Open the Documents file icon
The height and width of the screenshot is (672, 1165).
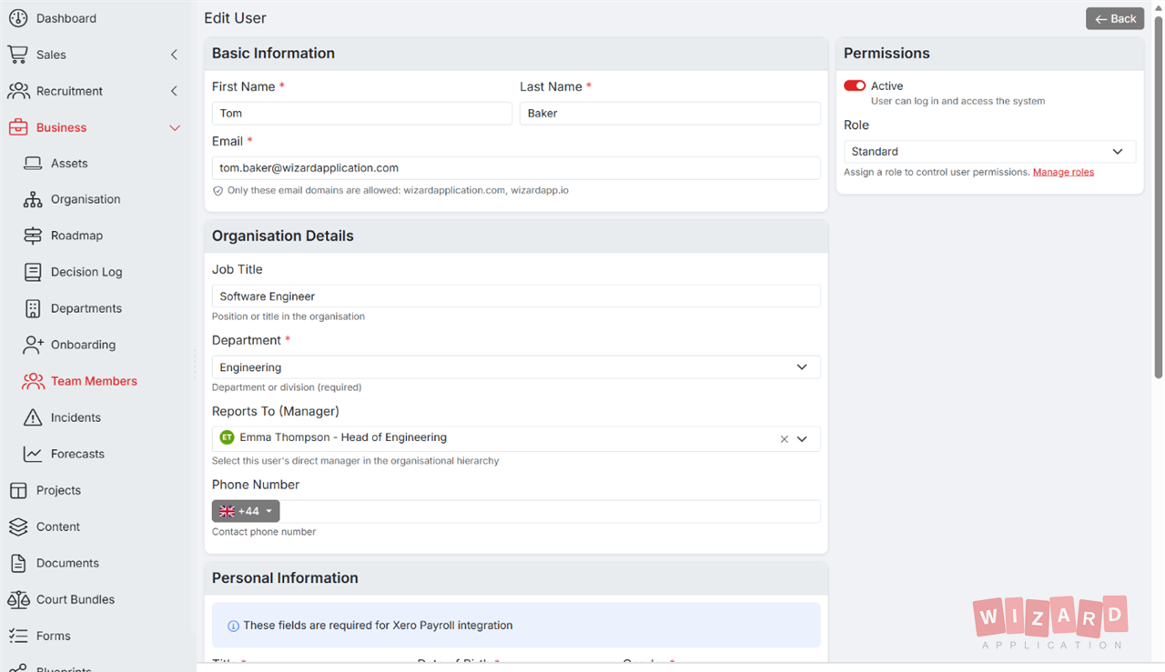pos(18,563)
